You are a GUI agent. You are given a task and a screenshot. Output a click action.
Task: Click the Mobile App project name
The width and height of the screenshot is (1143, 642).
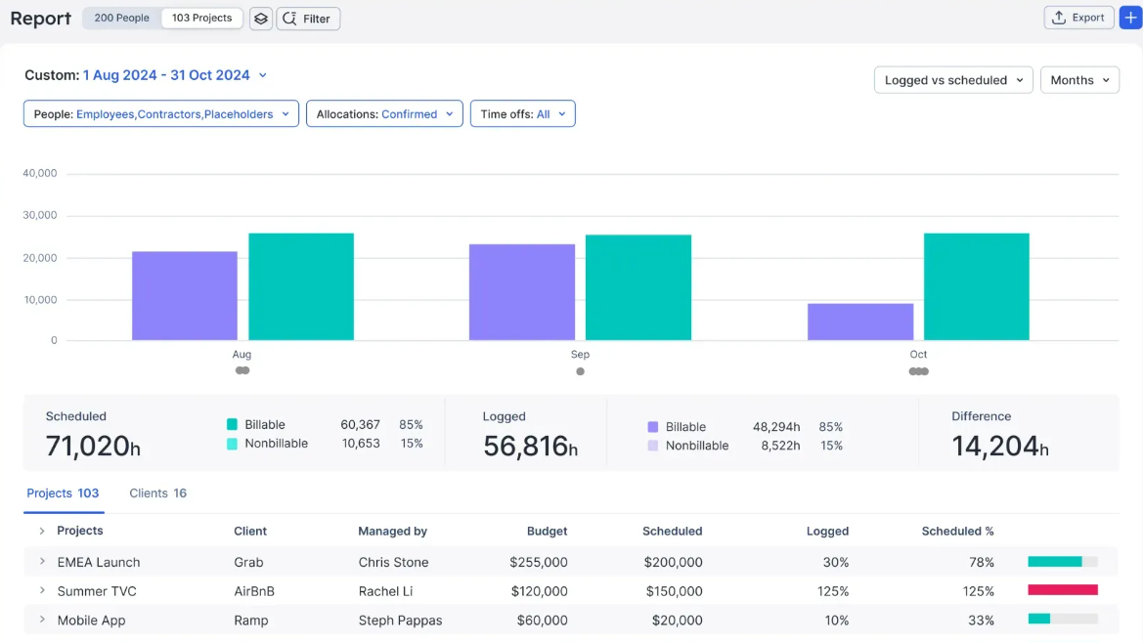(x=91, y=621)
